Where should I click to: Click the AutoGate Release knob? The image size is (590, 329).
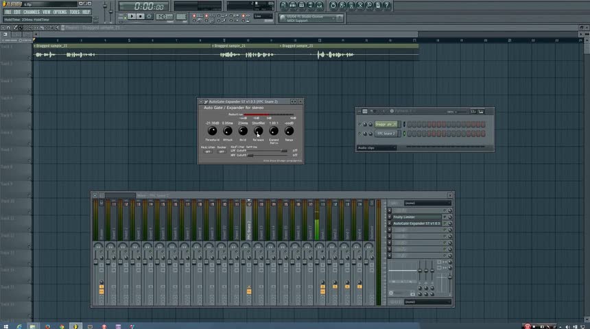(258, 131)
